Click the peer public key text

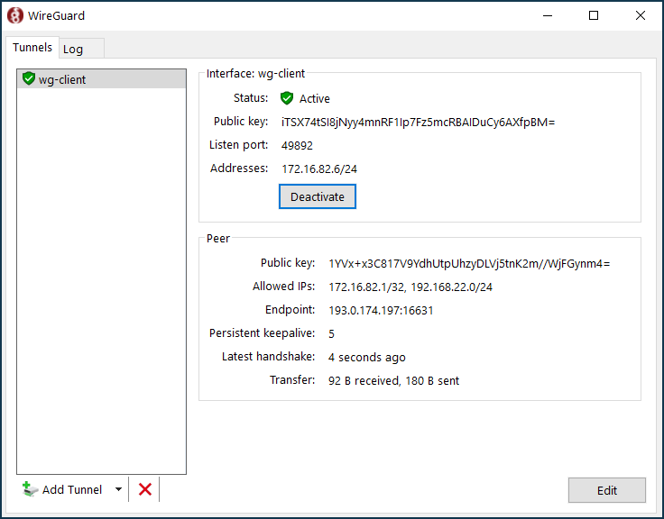[x=469, y=263]
